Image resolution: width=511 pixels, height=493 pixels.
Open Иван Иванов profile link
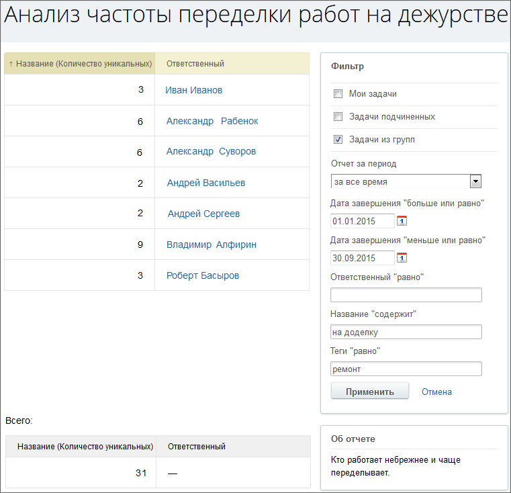click(x=193, y=90)
